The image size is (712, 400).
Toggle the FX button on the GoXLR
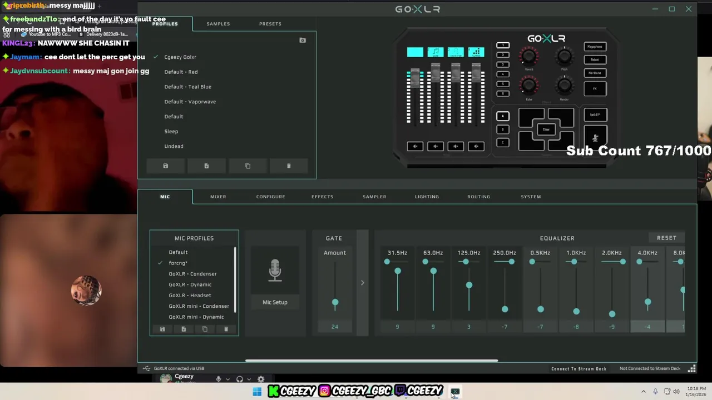595,89
